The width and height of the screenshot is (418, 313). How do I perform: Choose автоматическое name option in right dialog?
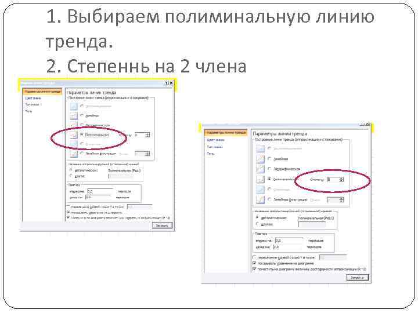coord(258,217)
